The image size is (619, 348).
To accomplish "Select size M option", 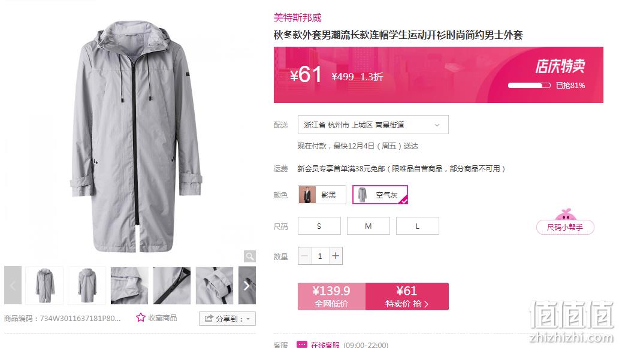I will click(x=369, y=226).
